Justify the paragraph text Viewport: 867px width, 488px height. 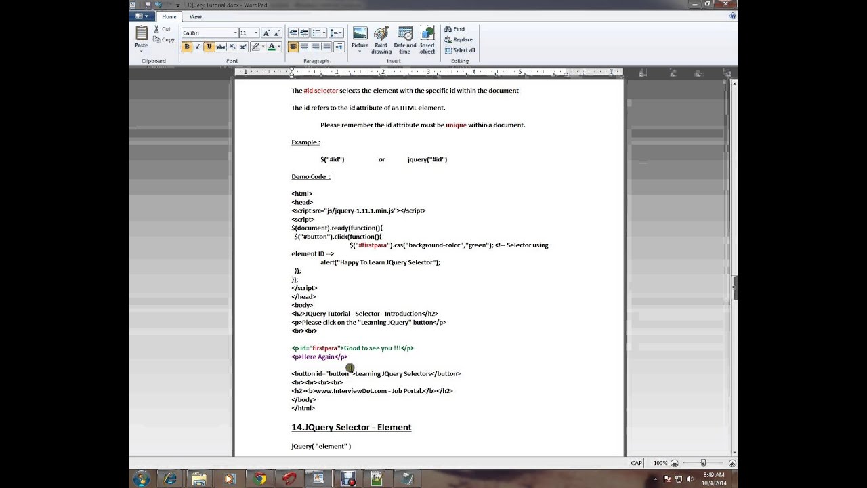(x=326, y=47)
